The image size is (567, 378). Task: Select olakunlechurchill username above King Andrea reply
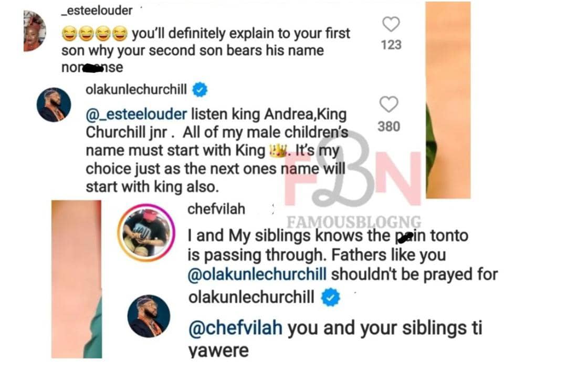tap(136, 89)
